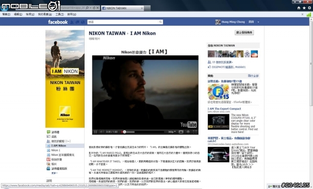Viewport: 313px width, 189px height.
Task: Click the browser Home icon
Action: [299, 8]
